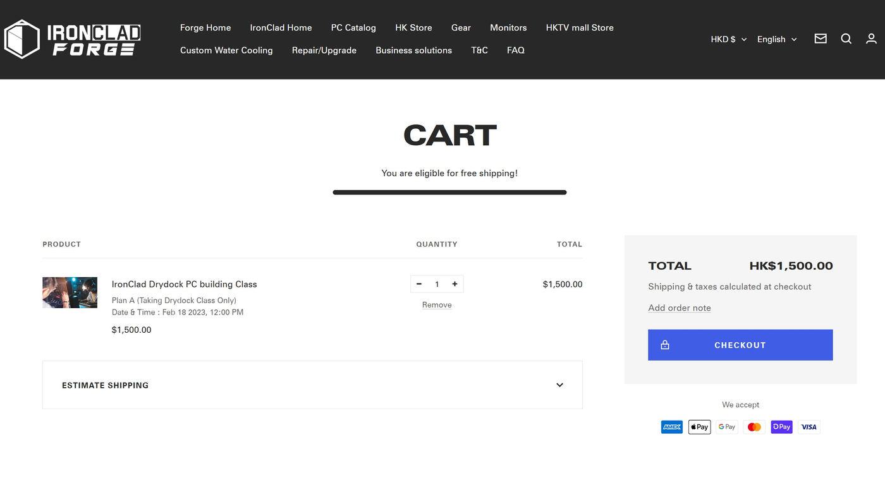Open Custom Water Cooling menu item
This screenshot has height=485, width=885.
click(226, 51)
